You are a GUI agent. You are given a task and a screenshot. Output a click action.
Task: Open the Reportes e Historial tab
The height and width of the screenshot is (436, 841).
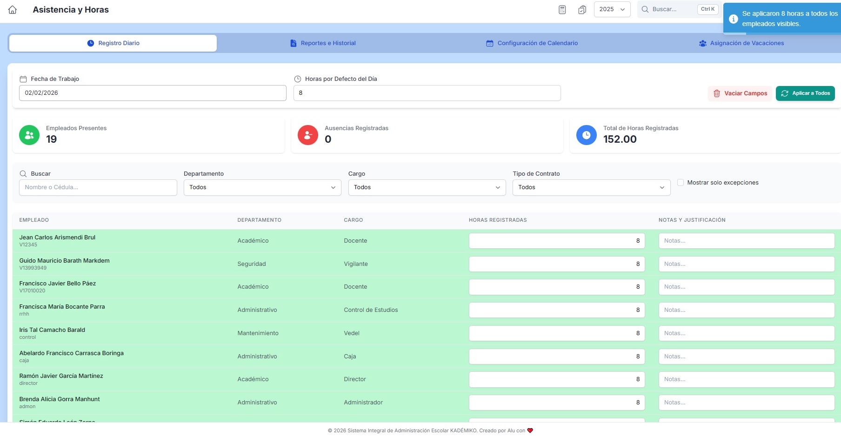(x=323, y=43)
